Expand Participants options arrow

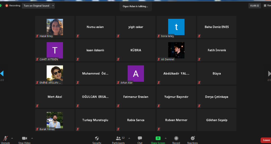(x=129, y=138)
